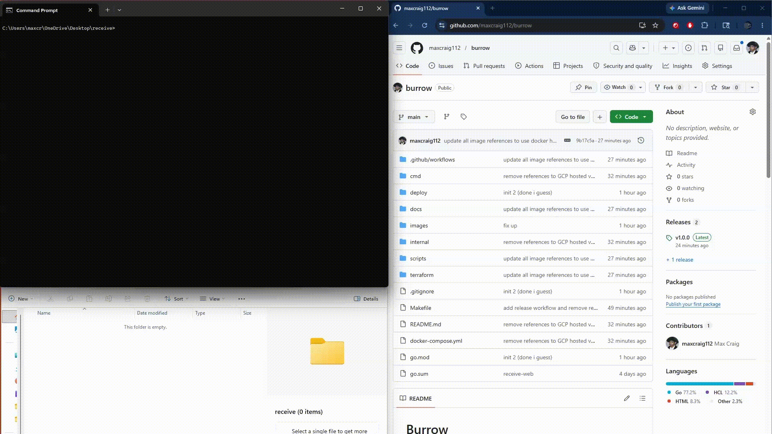The height and width of the screenshot is (434, 772).
Task: Click the Go language bar segment
Action: (x=699, y=384)
